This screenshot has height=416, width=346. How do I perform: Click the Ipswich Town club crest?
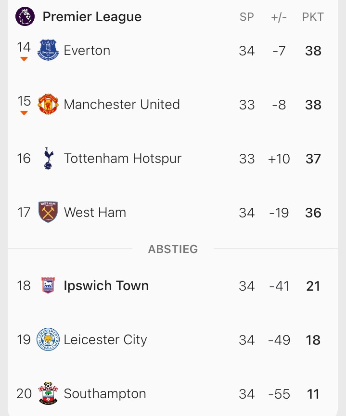coord(48,285)
